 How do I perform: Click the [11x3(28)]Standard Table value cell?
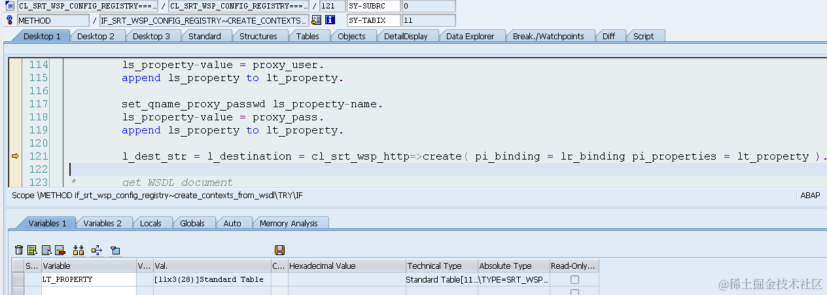[212, 279]
